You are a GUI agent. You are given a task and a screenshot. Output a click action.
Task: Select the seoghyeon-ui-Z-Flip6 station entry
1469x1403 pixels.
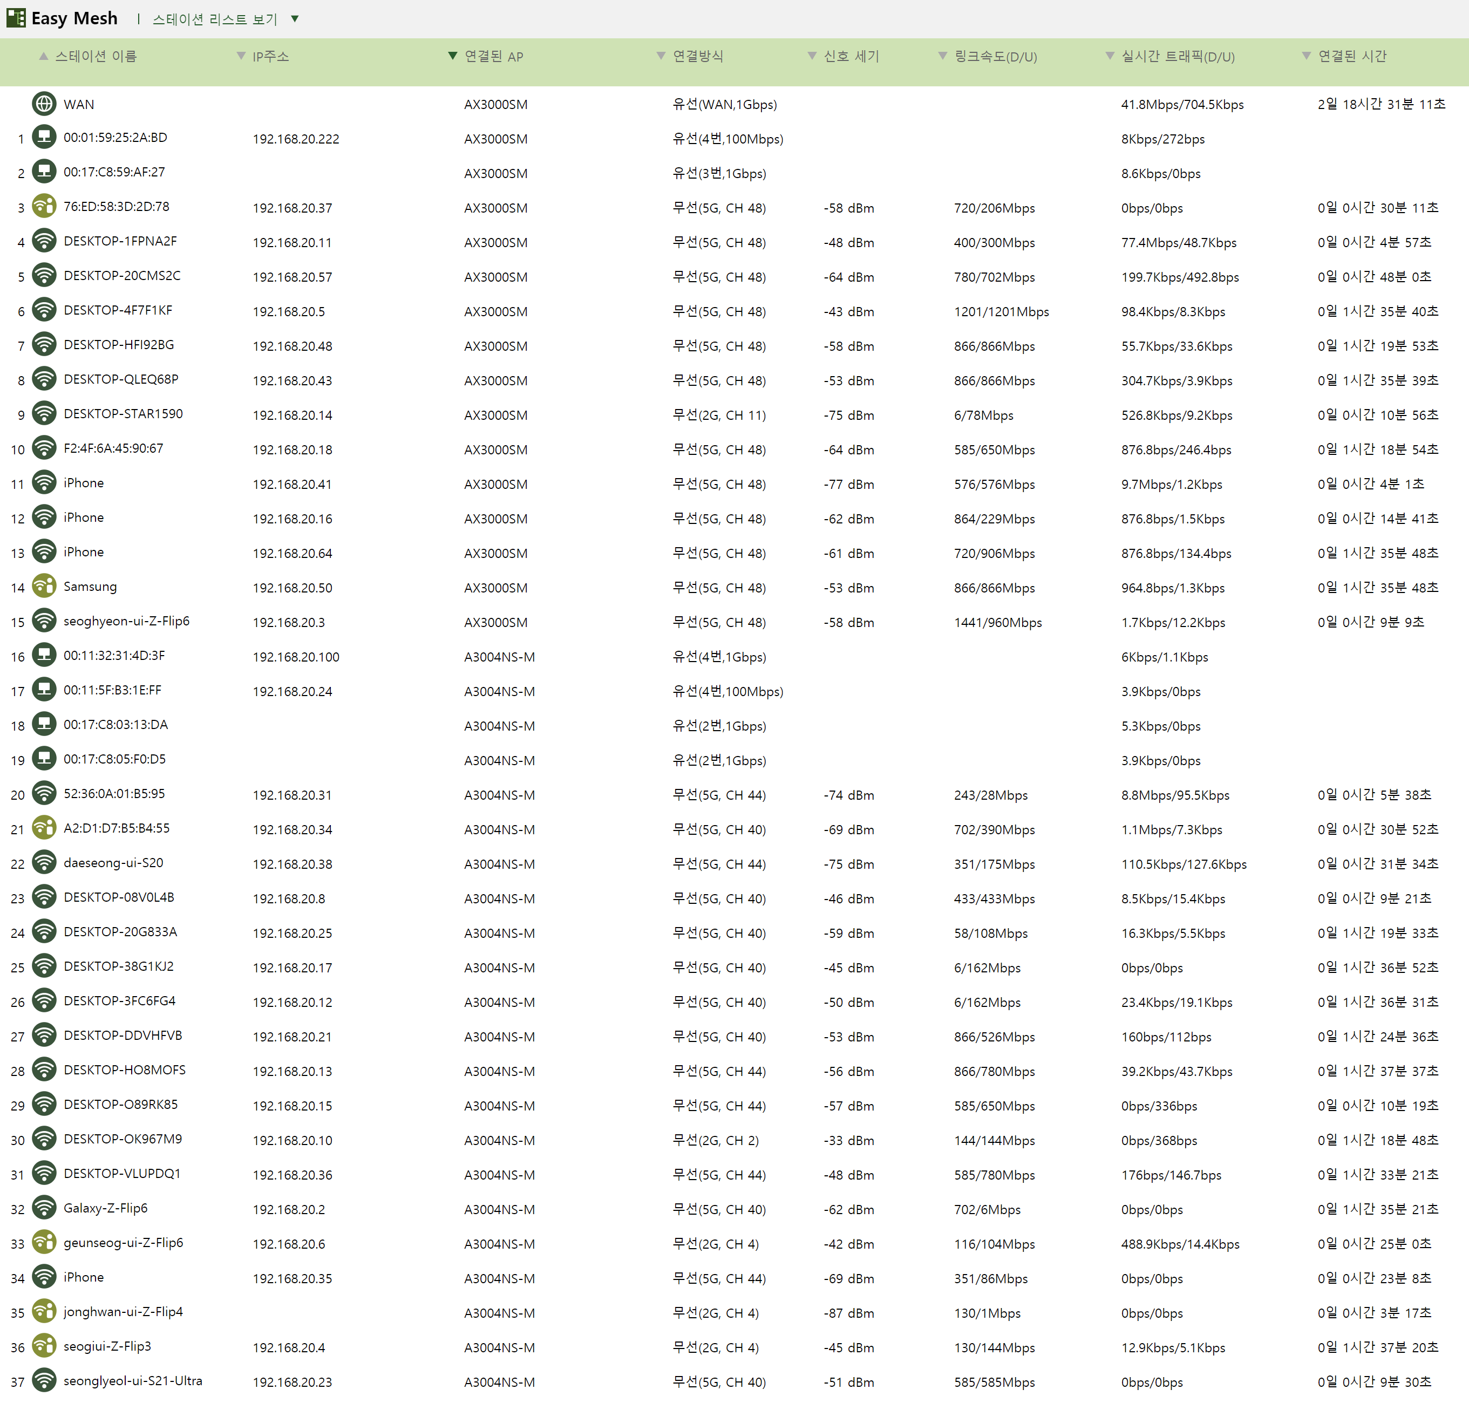pyautogui.click(x=126, y=621)
